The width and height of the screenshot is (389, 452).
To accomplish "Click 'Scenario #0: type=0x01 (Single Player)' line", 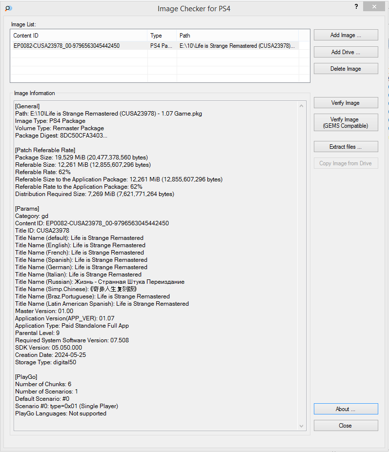I will click(67, 406).
